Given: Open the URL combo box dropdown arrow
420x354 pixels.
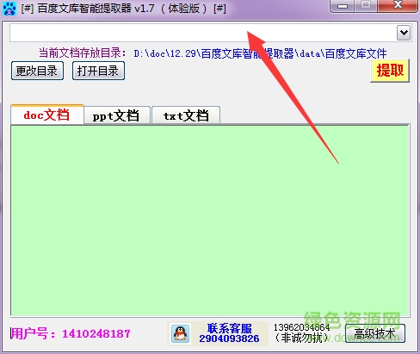Looking at the screenshot, I should click(404, 33).
